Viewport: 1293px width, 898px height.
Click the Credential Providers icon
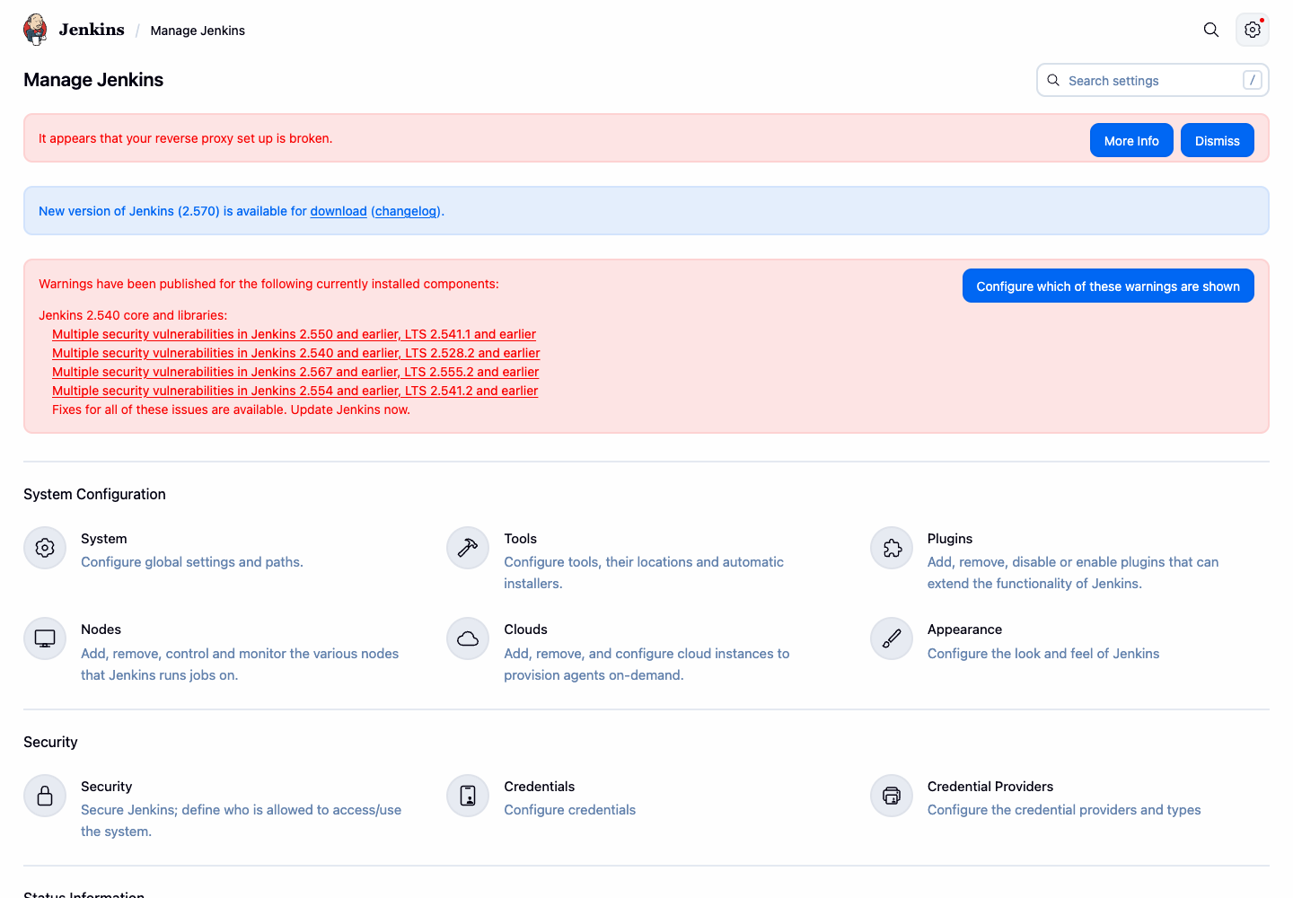tap(892, 796)
